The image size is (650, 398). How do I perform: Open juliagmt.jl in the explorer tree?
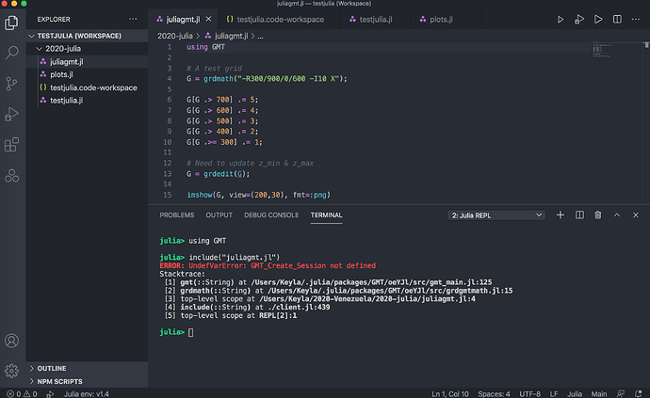click(x=87, y=62)
